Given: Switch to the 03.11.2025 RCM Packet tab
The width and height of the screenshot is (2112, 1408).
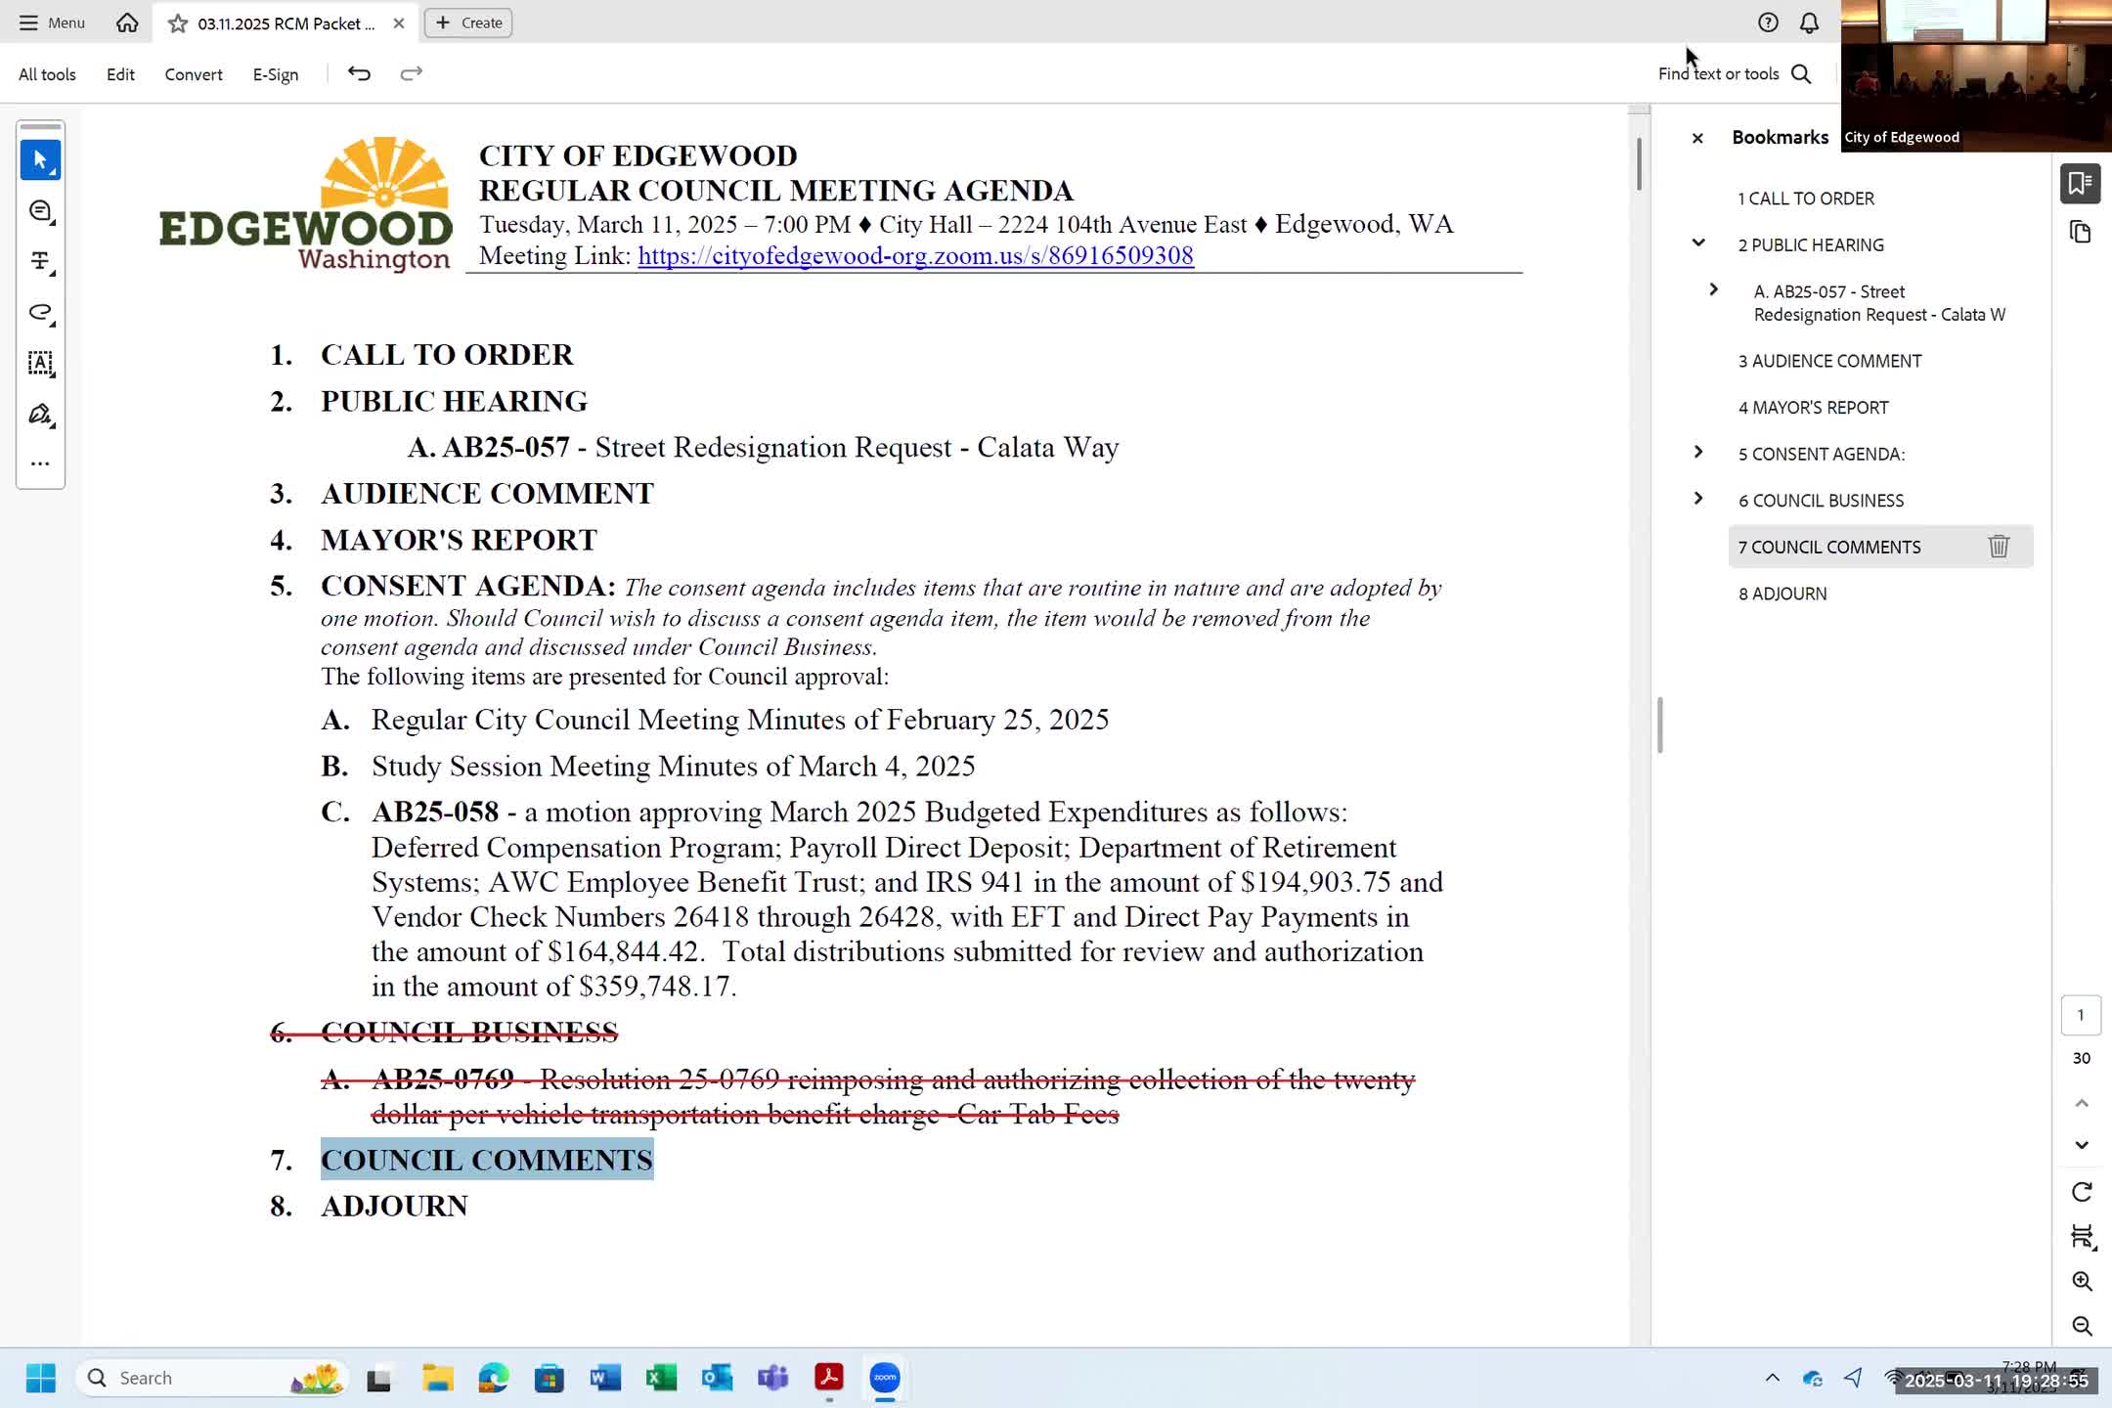Looking at the screenshot, I should pyautogui.click(x=286, y=23).
